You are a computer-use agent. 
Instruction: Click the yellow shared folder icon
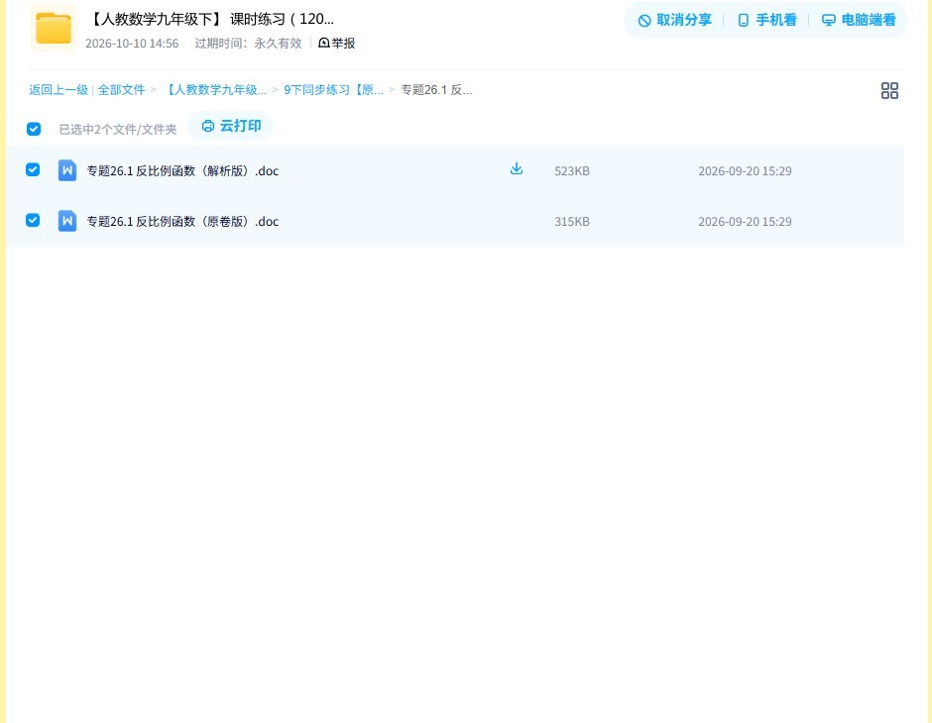click(x=53, y=28)
